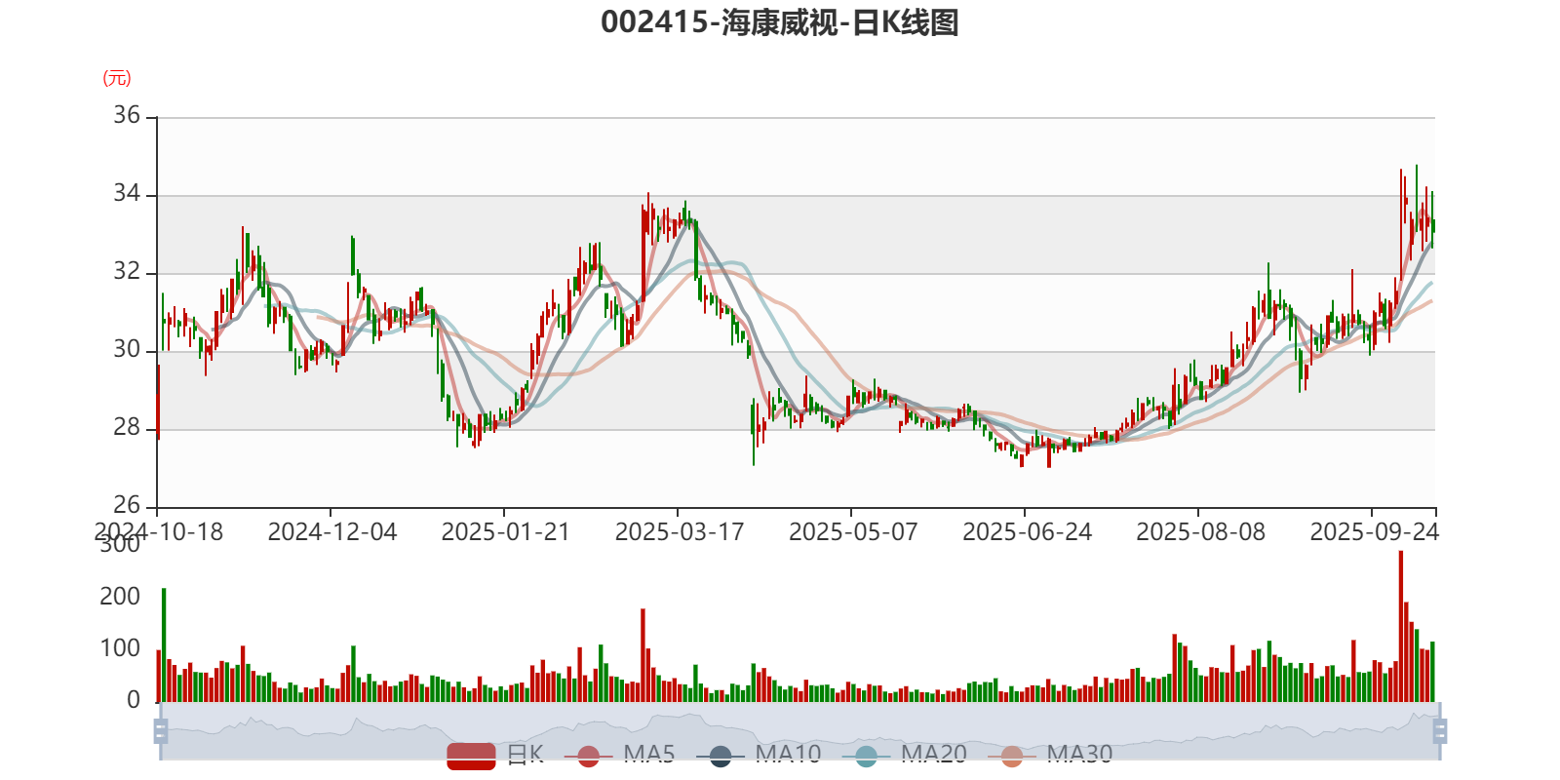Click the 2025-09-24 date axis label
The image size is (1560, 780).
pos(1374,532)
